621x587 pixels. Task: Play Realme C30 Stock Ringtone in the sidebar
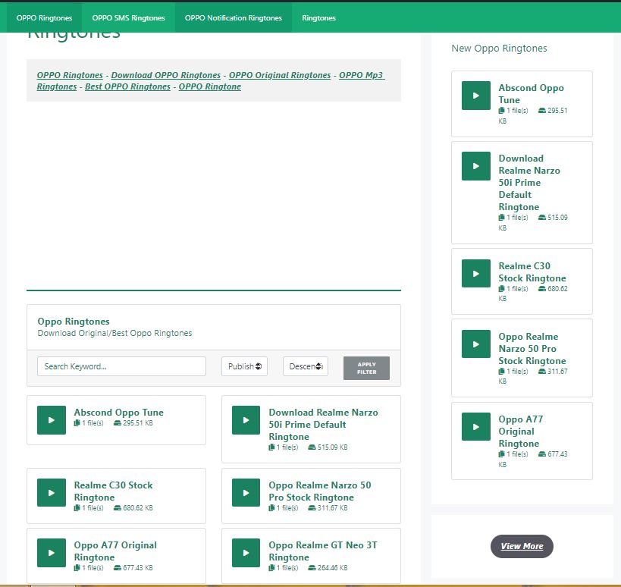point(475,273)
